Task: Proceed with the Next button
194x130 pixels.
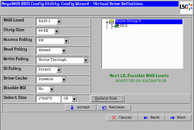Action: pos(178,118)
